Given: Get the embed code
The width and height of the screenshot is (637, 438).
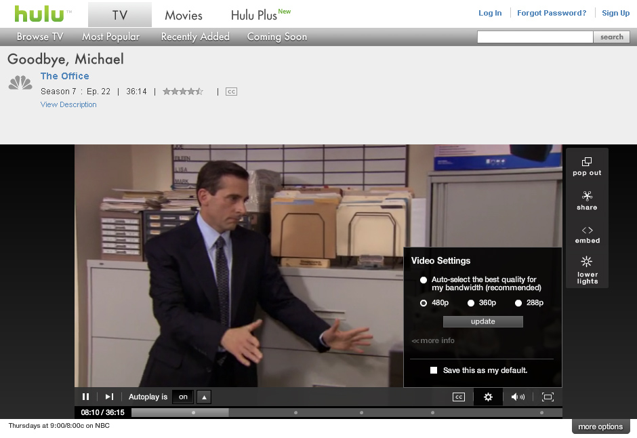Looking at the screenshot, I should click(x=587, y=235).
